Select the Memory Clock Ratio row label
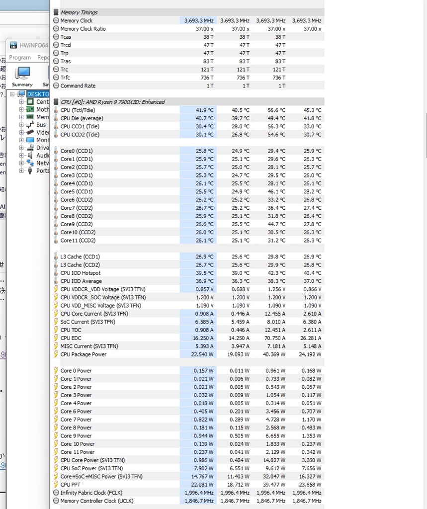 coord(83,28)
